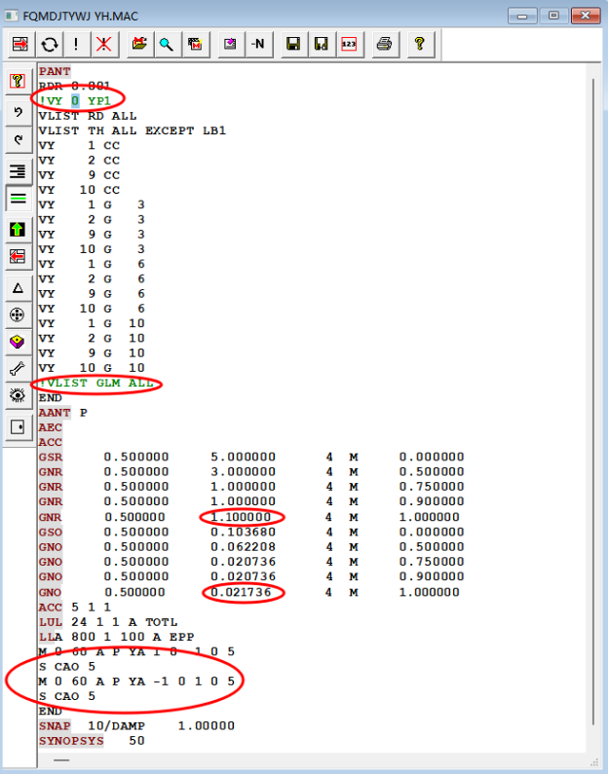Click the right-aligned lines sidebar icon
The height and width of the screenshot is (774, 608).
click(19, 171)
